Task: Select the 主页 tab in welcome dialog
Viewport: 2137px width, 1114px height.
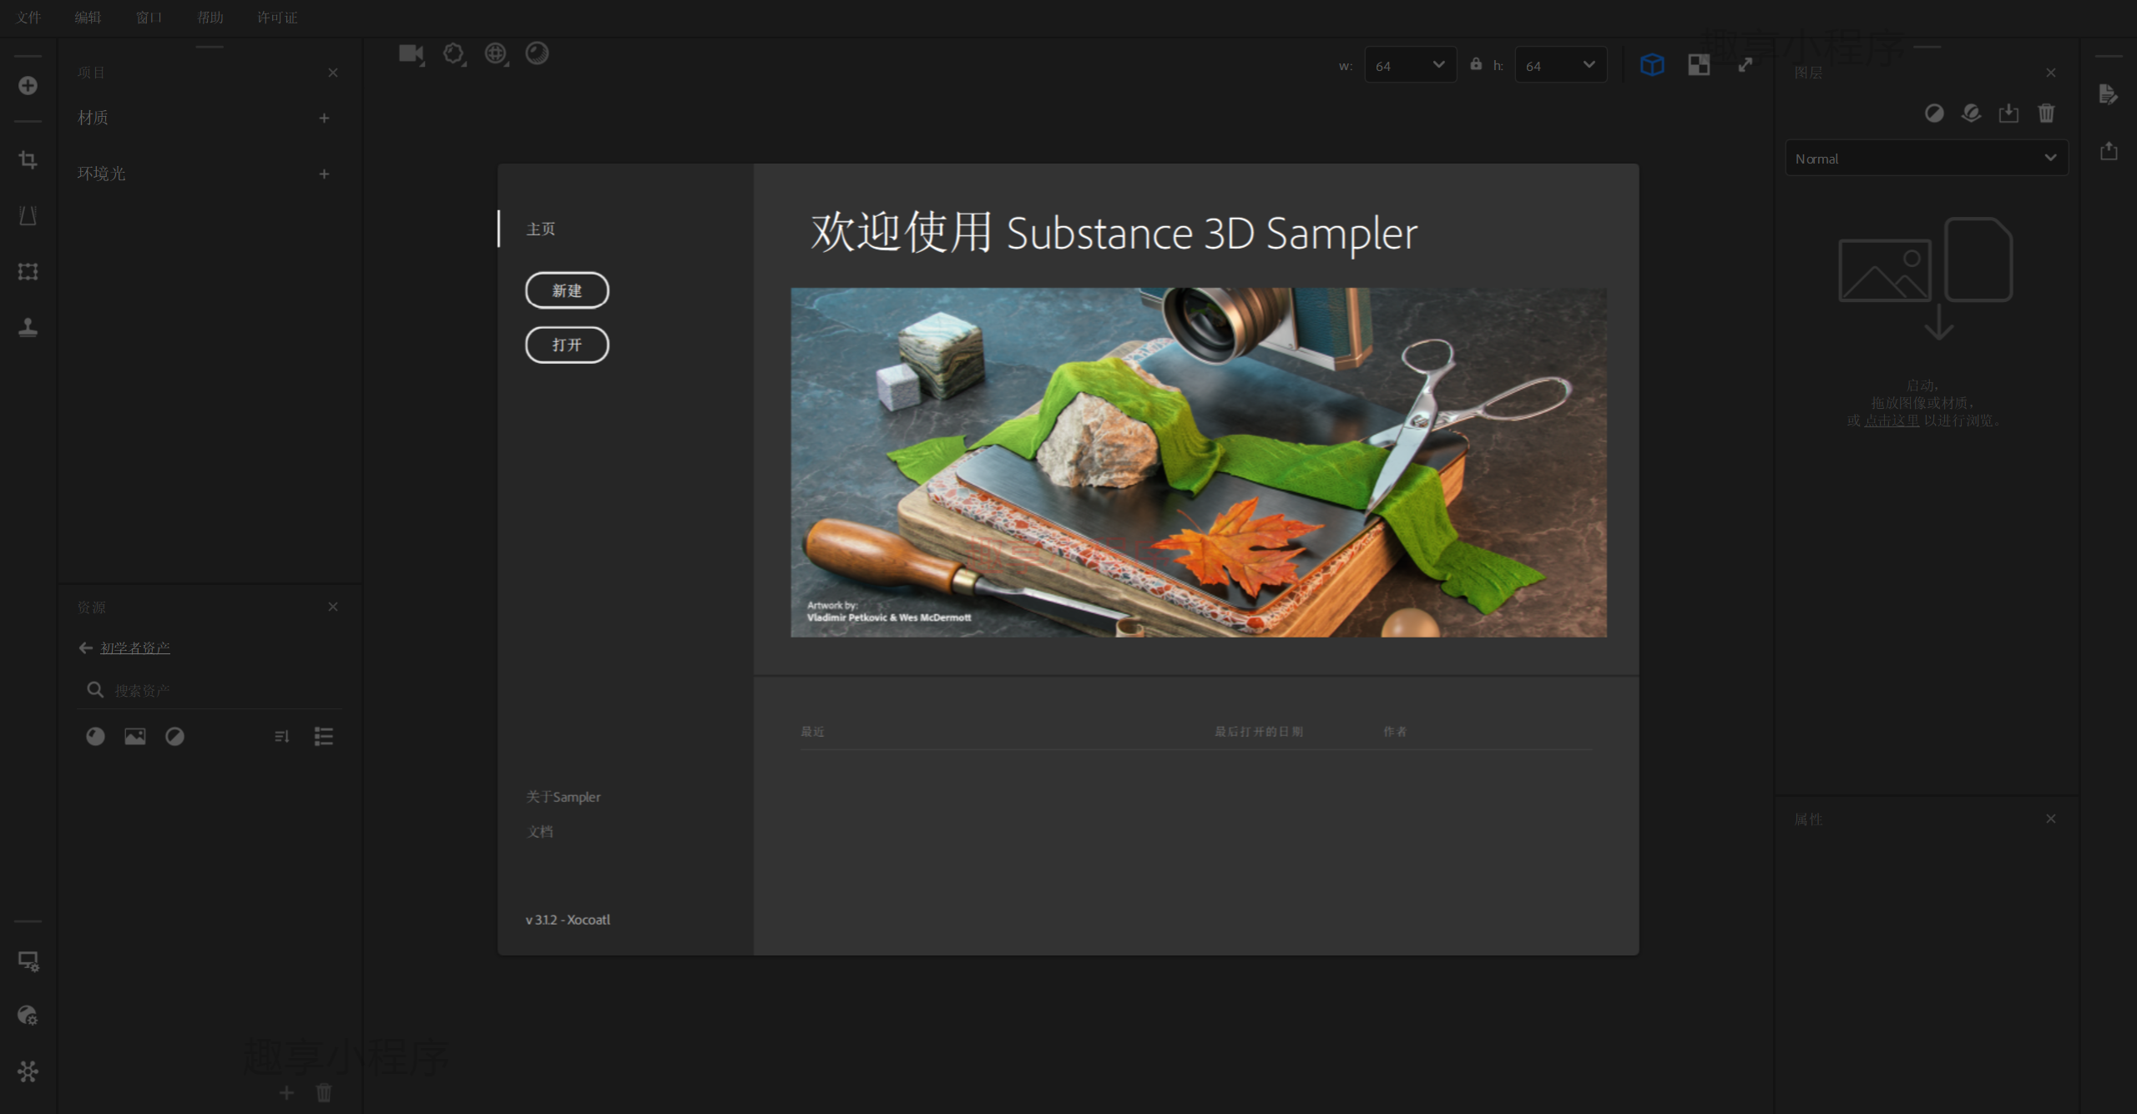Action: pos(541,229)
